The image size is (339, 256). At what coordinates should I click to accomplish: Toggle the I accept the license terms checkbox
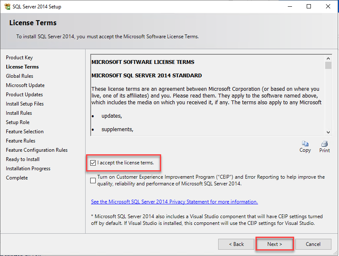[x=93, y=163]
